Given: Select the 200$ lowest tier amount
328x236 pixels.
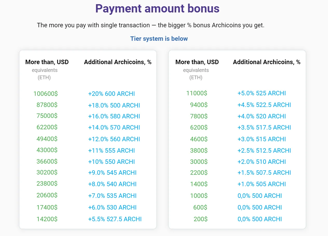Looking at the screenshot, I should 201,219.
